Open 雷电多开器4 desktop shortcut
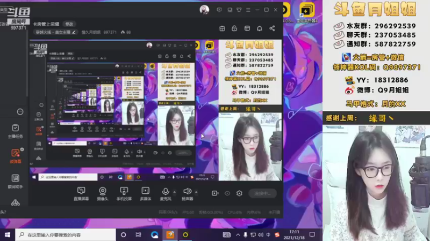The width and height of the screenshot is (430, 241). (307, 13)
